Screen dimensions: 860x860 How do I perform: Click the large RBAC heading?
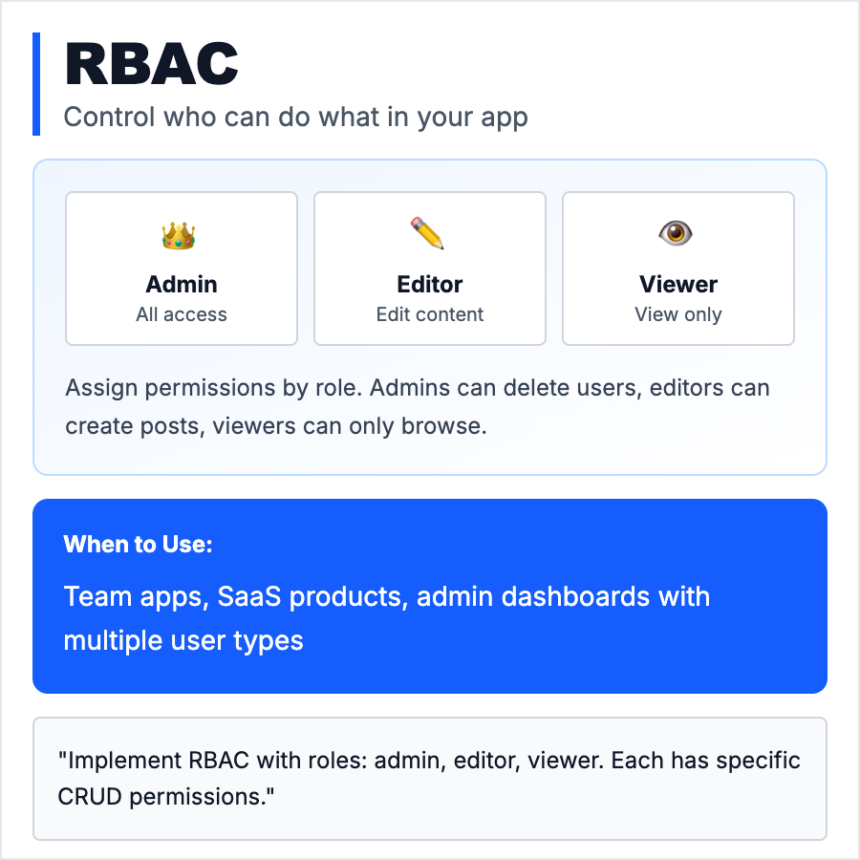[x=151, y=65]
